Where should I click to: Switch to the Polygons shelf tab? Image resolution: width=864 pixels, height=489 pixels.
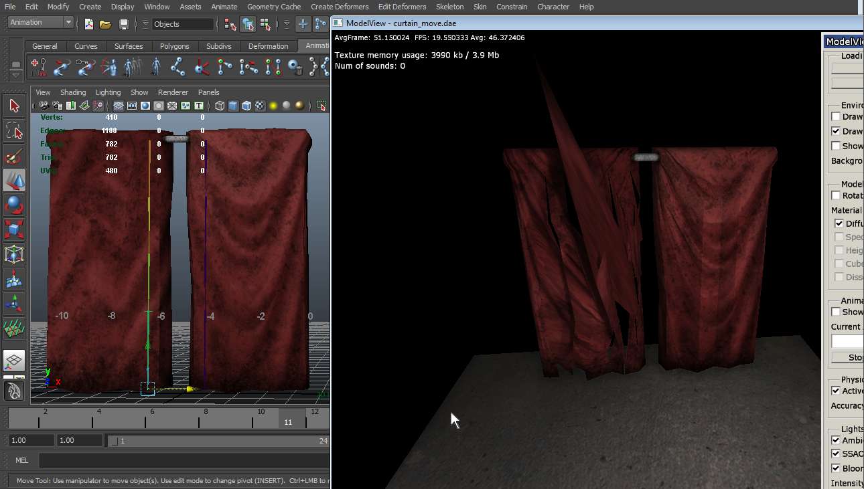point(173,46)
